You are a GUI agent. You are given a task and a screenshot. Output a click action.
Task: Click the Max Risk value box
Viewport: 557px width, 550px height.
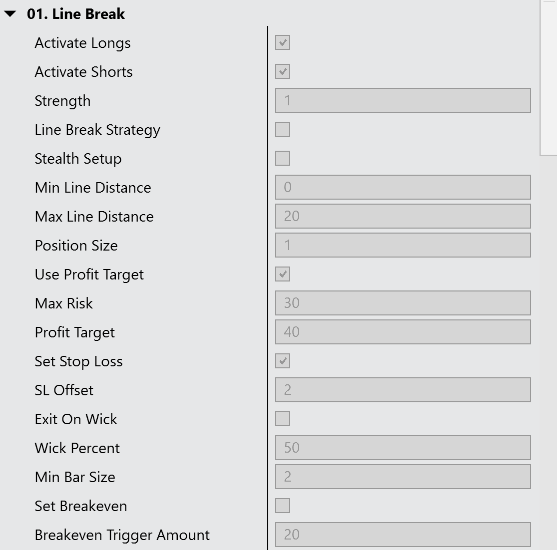point(403,303)
